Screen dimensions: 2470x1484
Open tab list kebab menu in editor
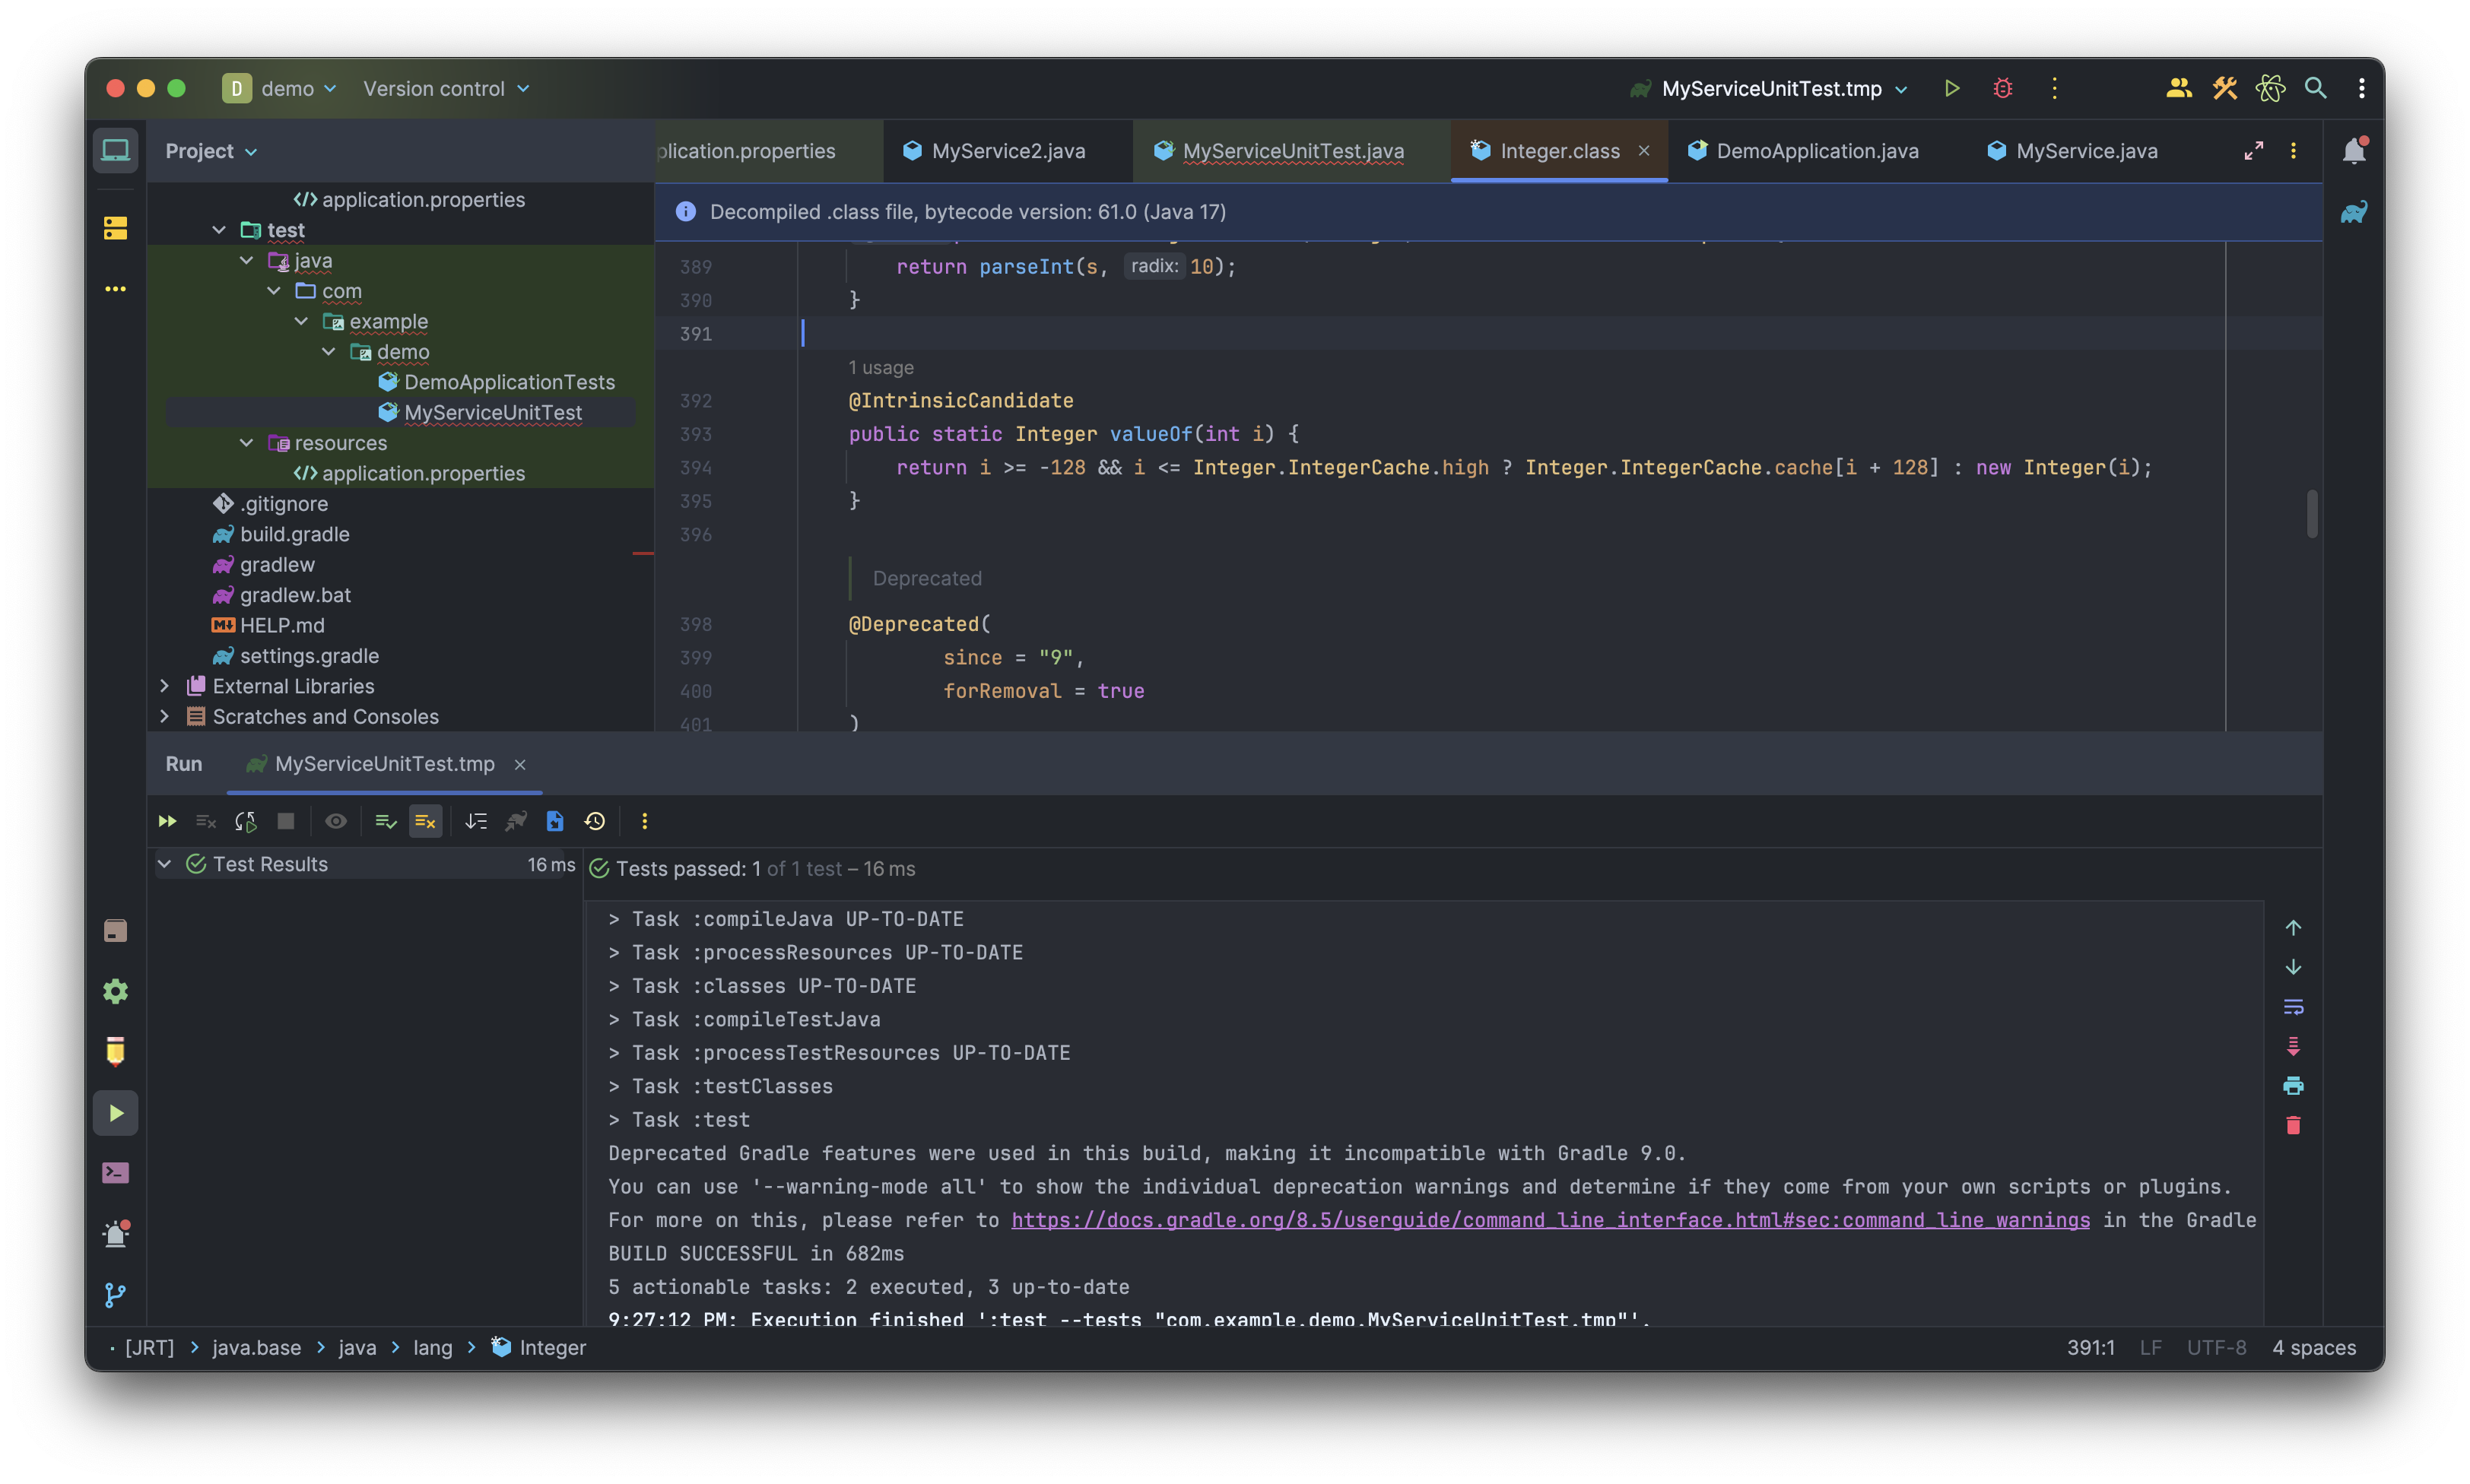pos(2293,150)
